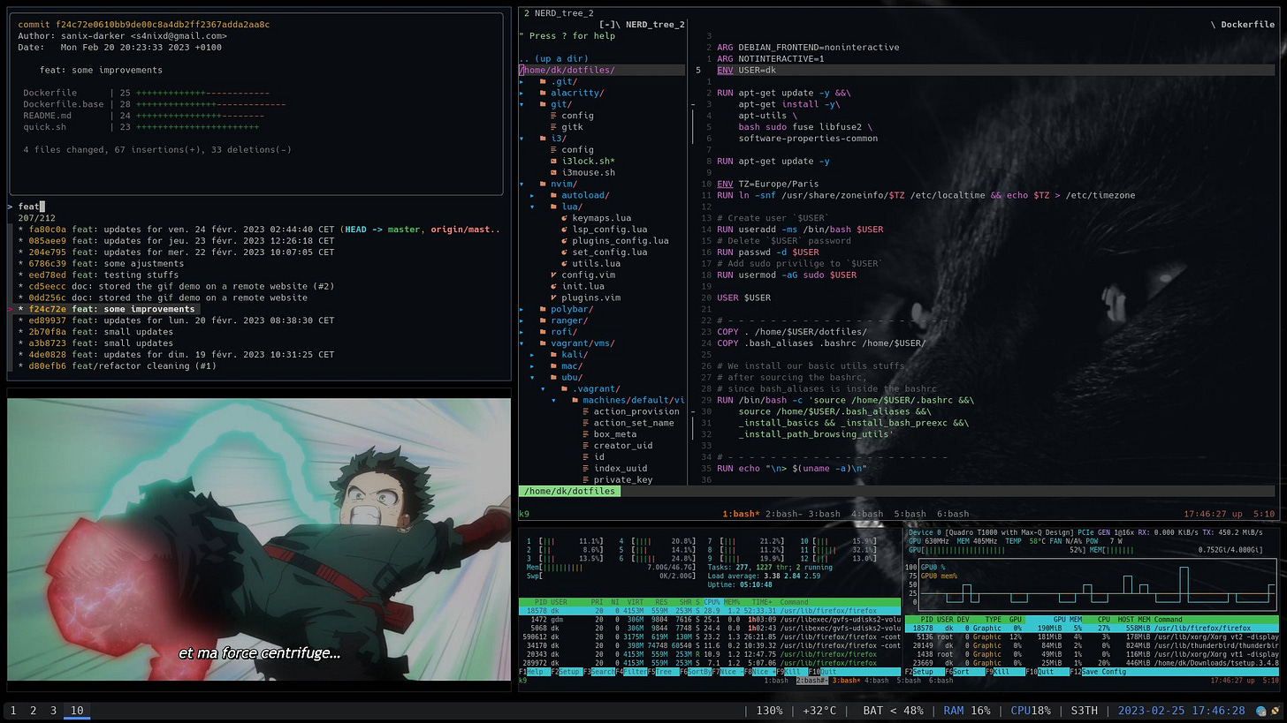
Task: Open plugins_config.lua in the file tree
Action: click(621, 240)
